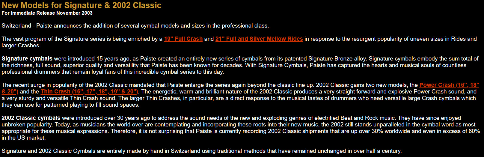The width and height of the screenshot is (484, 157).
Task: Click the sentence about cymbals made by hand
Action: click(x=201, y=151)
